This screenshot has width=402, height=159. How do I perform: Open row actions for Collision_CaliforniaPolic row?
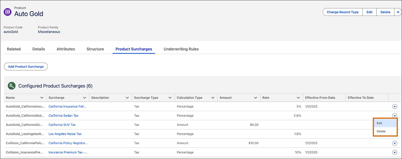(394, 143)
